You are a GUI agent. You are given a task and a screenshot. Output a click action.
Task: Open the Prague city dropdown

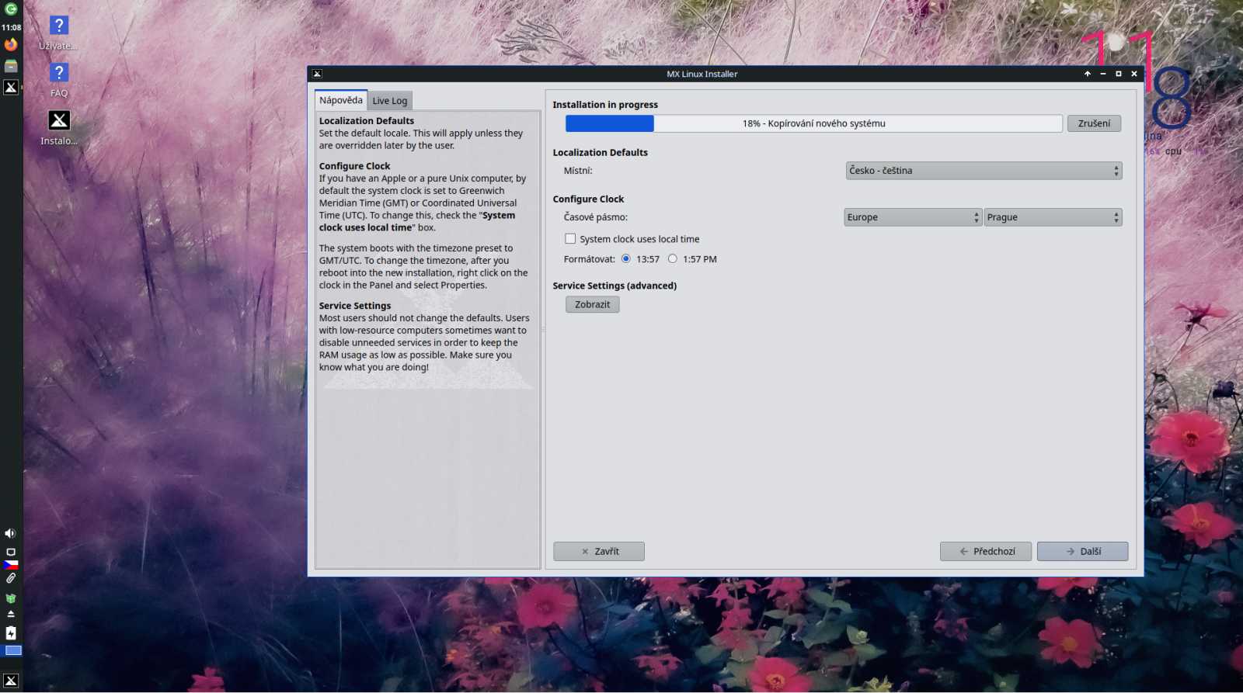(1053, 217)
